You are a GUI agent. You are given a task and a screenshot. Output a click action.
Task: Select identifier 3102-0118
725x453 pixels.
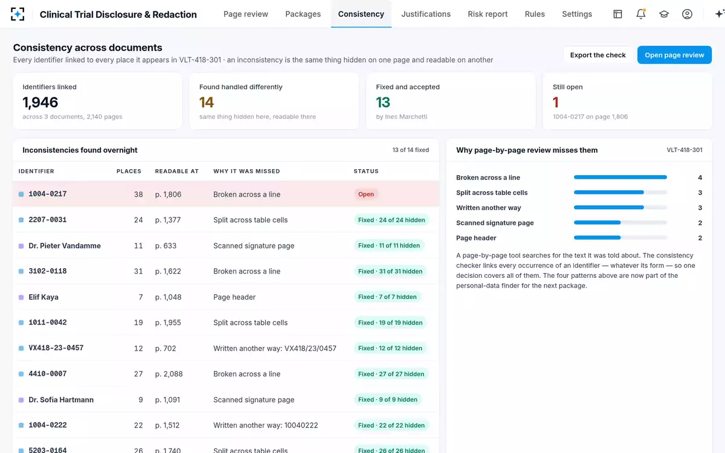48,271
